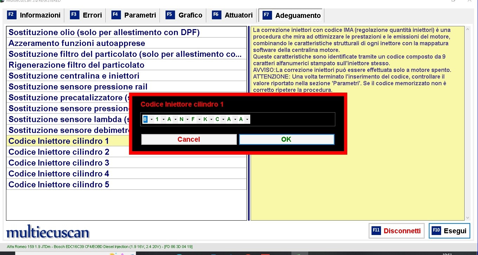Click the F11 key icon on Disconnetti
Screen dimensions: 478x255
tap(376, 230)
